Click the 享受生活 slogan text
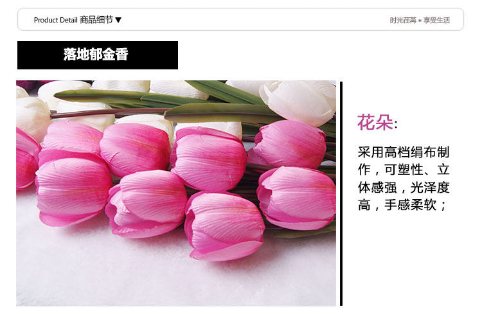 [x=437, y=21]
